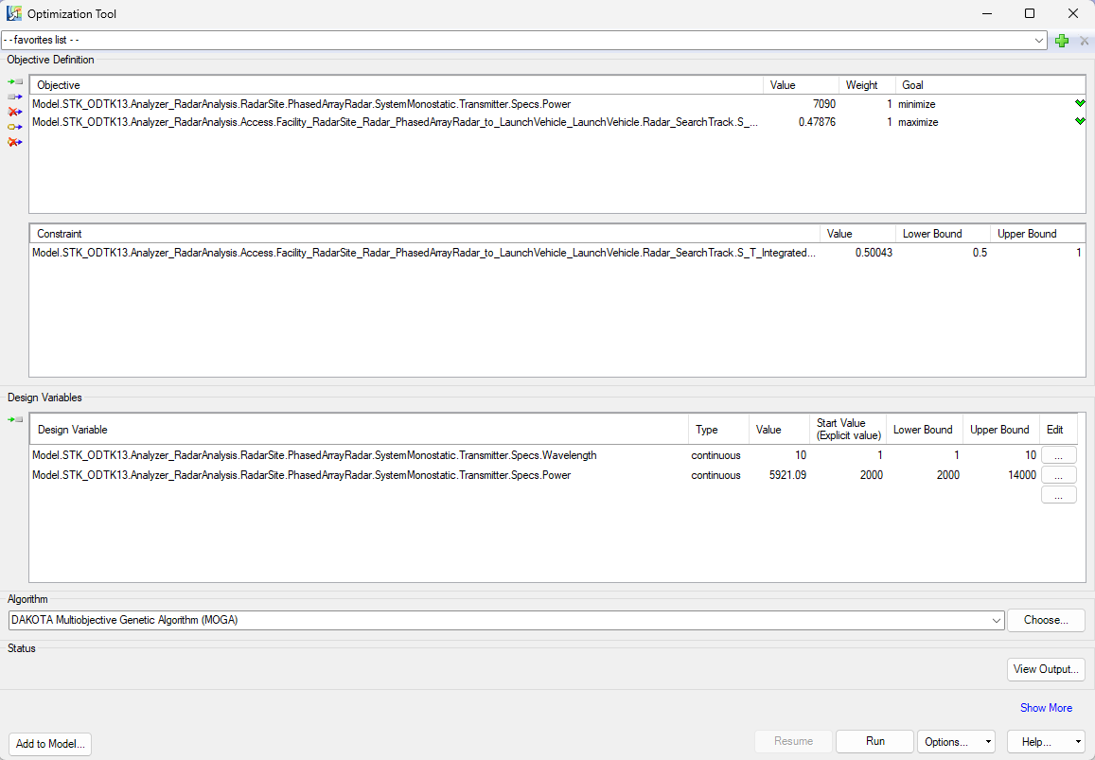This screenshot has width=1095, height=760.
Task: Click green chevron on the maximize objective row
Action: click(x=1079, y=122)
